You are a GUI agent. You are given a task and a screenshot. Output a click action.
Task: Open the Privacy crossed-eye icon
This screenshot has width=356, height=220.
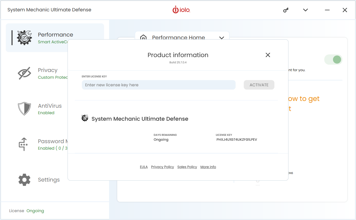24,73
